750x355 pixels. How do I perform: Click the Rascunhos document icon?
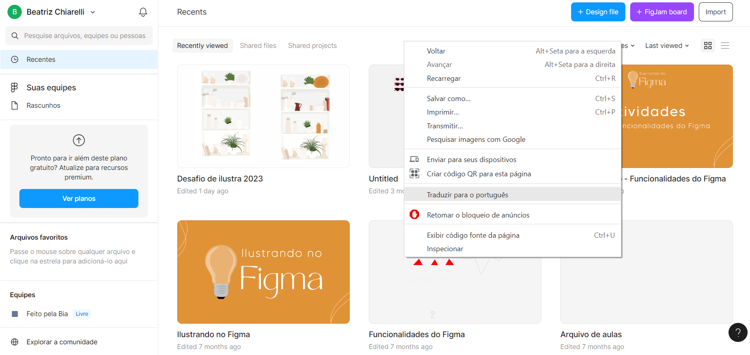(x=15, y=105)
